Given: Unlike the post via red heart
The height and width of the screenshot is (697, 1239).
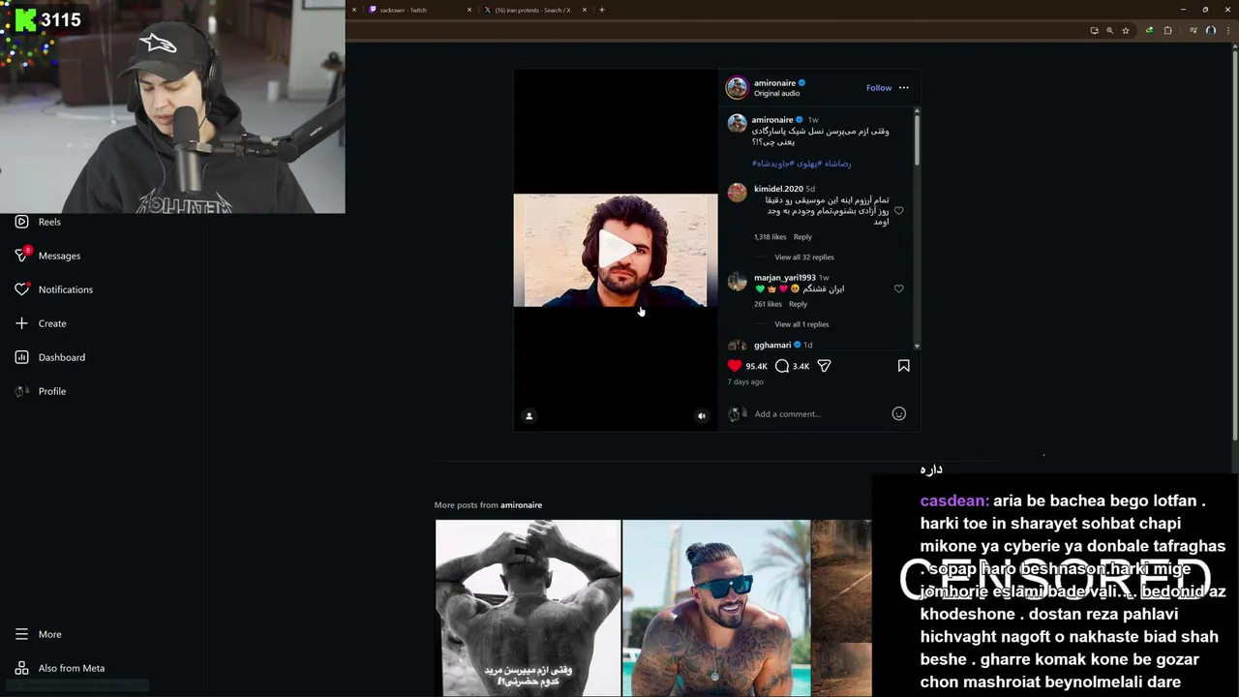Looking at the screenshot, I should pyautogui.click(x=735, y=366).
